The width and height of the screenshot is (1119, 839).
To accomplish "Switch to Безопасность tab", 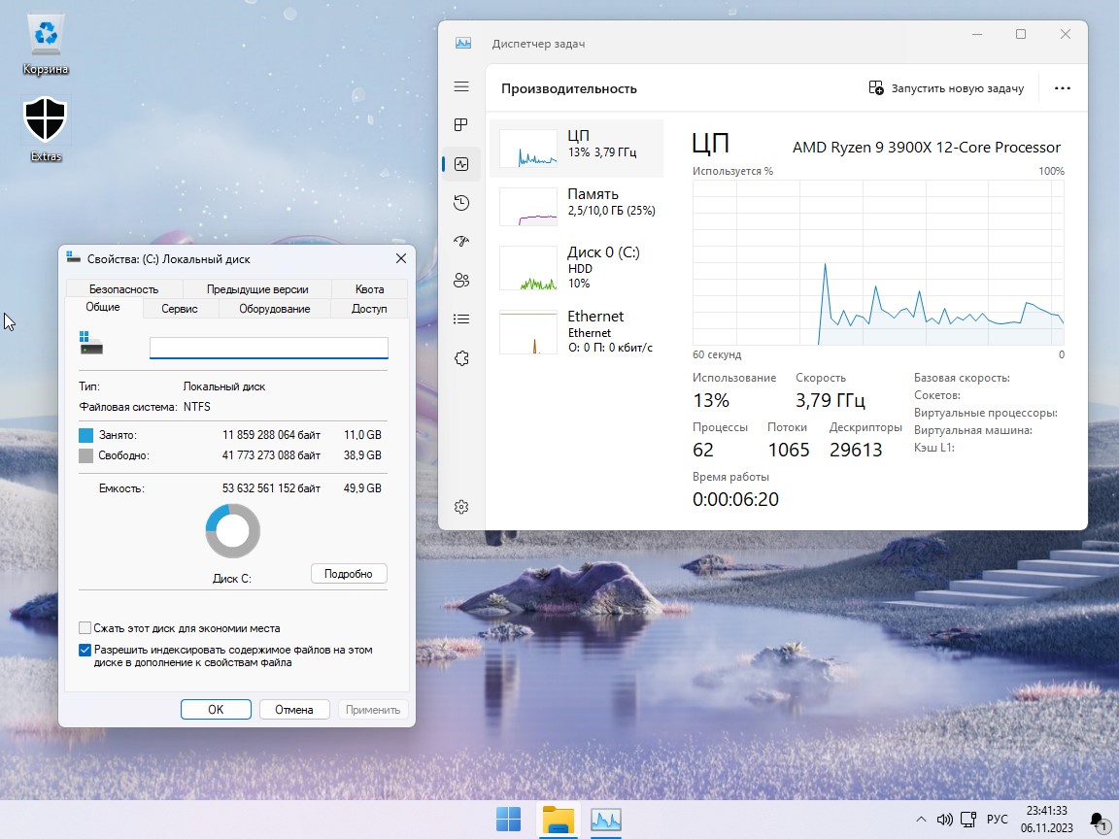I will coord(123,289).
